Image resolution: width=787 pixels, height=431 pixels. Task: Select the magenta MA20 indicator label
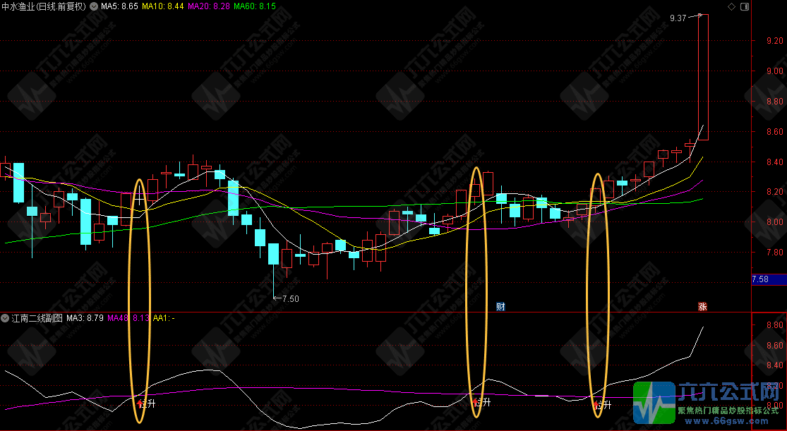pos(208,6)
